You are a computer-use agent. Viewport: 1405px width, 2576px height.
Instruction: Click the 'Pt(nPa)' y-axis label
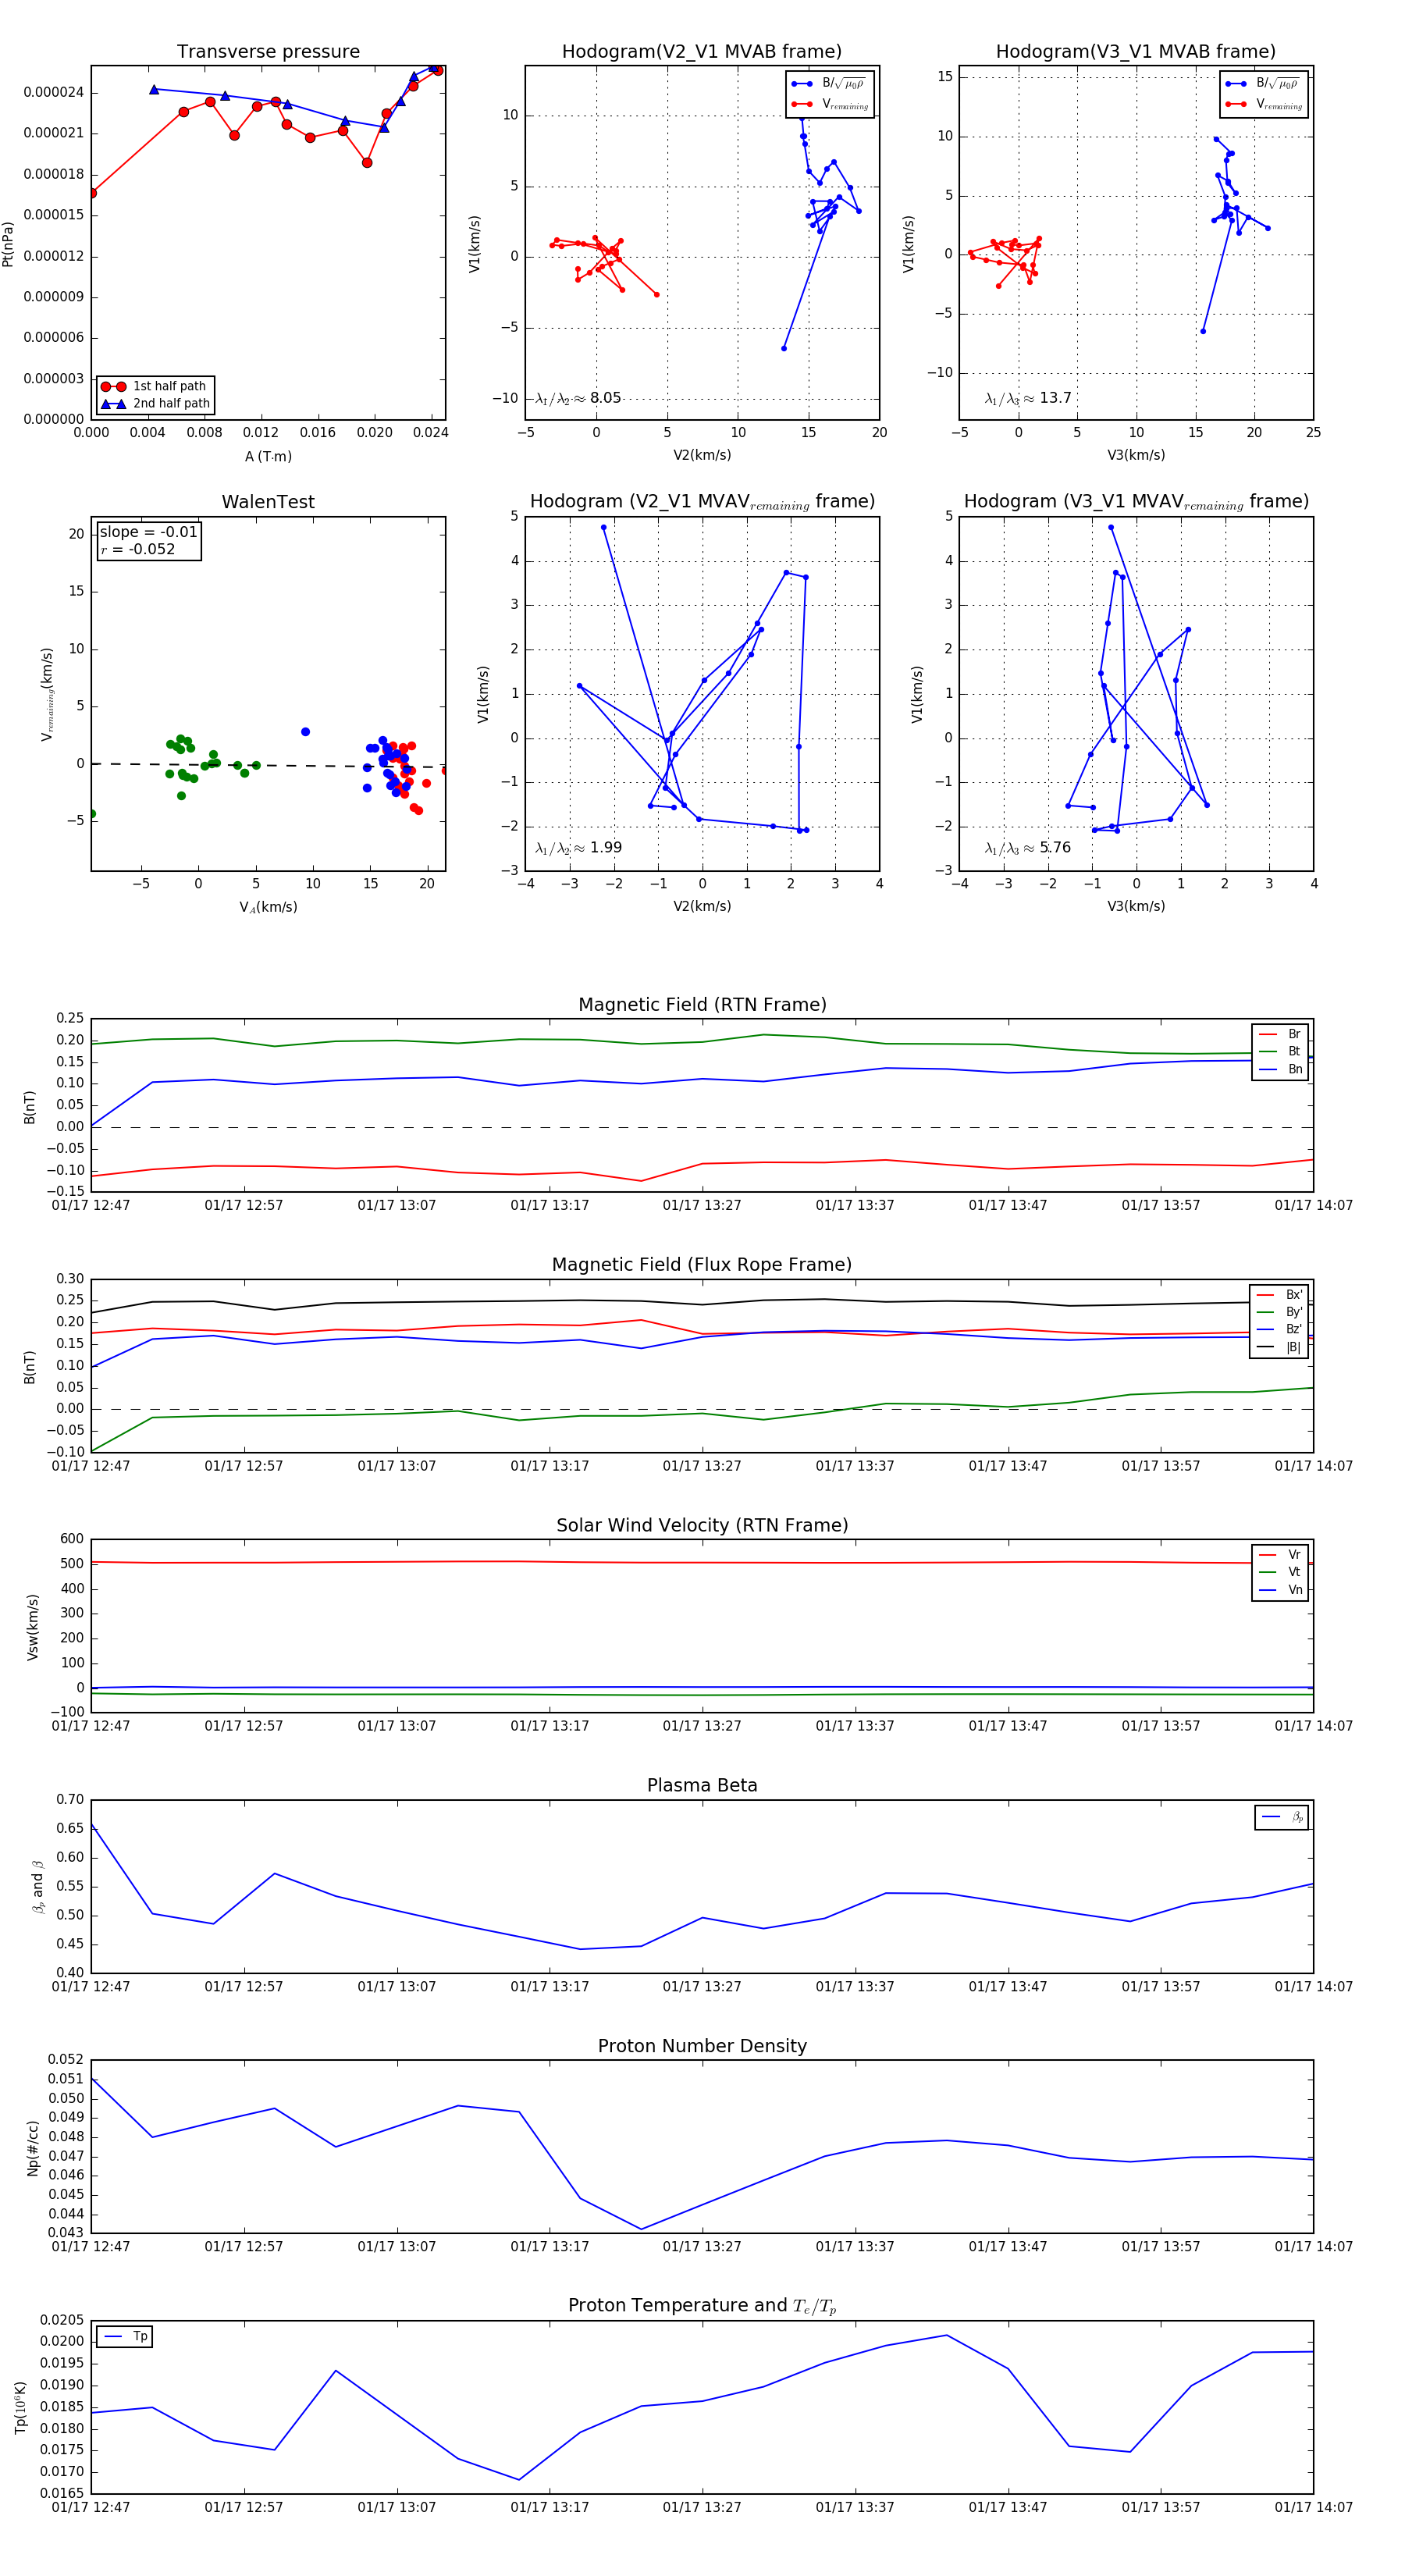coord(8,243)
